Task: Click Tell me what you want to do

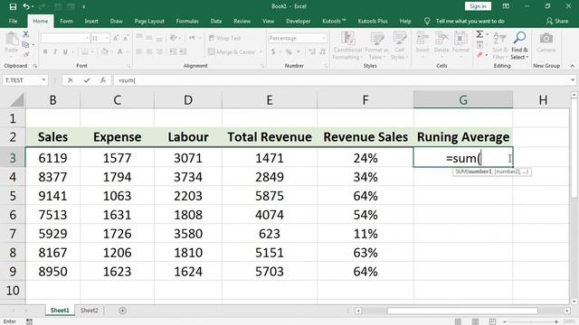Action: pos(470,21)
